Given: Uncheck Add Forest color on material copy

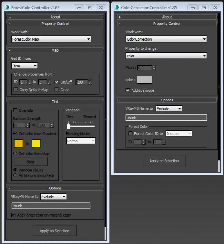Looking at the screenshot, I should [x=13, y=215].
